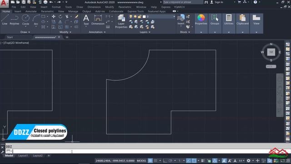Viewport: 291px width, 164px height.
Task: Click the layer color swatch
Action: [144, 16]
